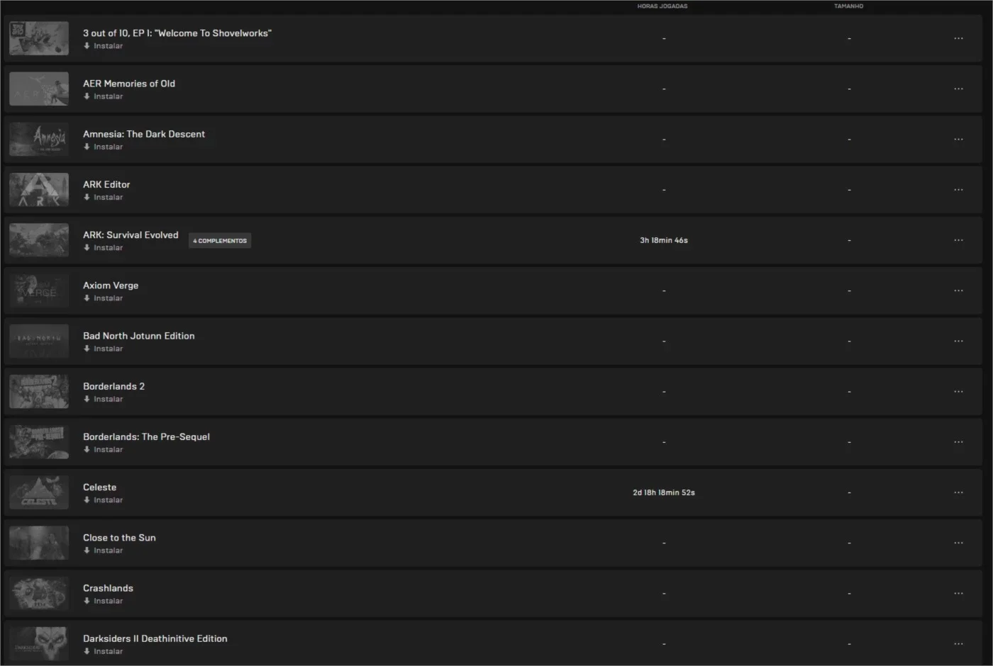993x666 pixels.
Task: Select the Borderlands 2 title
Action: tap(113, 387)
